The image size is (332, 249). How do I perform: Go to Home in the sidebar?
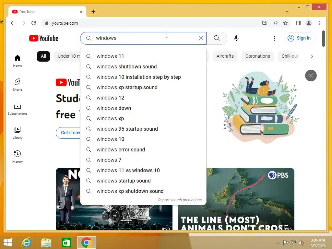[x=18, y=61]
